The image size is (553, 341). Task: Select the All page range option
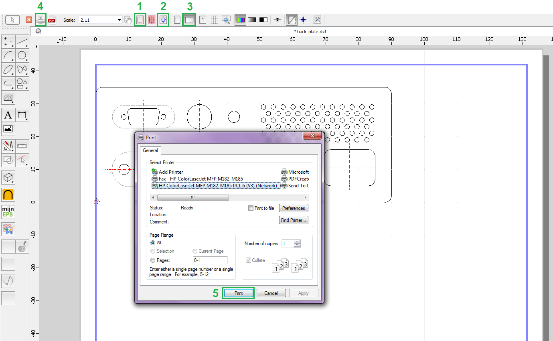[x=153, y=243]
